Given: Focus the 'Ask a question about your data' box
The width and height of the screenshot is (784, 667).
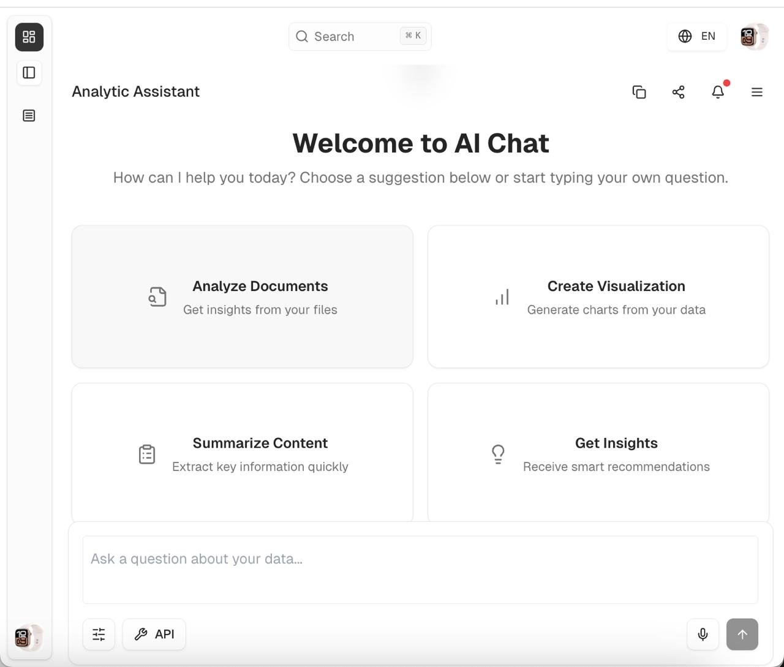Looking at the screenshot, I should (420, 569).
